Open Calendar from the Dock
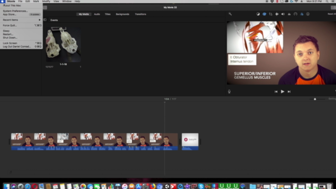Image resolution: width=336 pixels, height=189 pixels. point(55,186)
